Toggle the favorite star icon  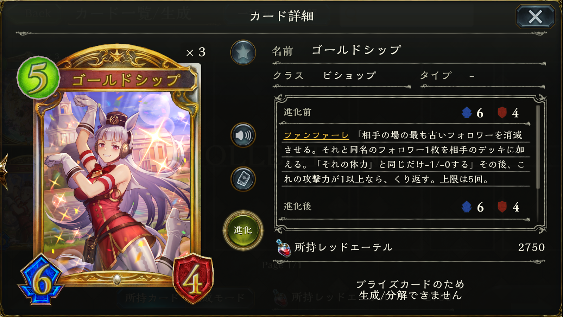click(x=243, y=53)
